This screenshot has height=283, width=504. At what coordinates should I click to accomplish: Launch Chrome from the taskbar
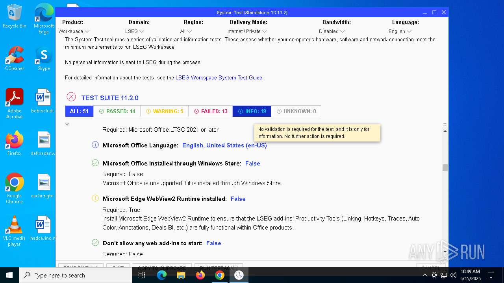coord(220,275)
